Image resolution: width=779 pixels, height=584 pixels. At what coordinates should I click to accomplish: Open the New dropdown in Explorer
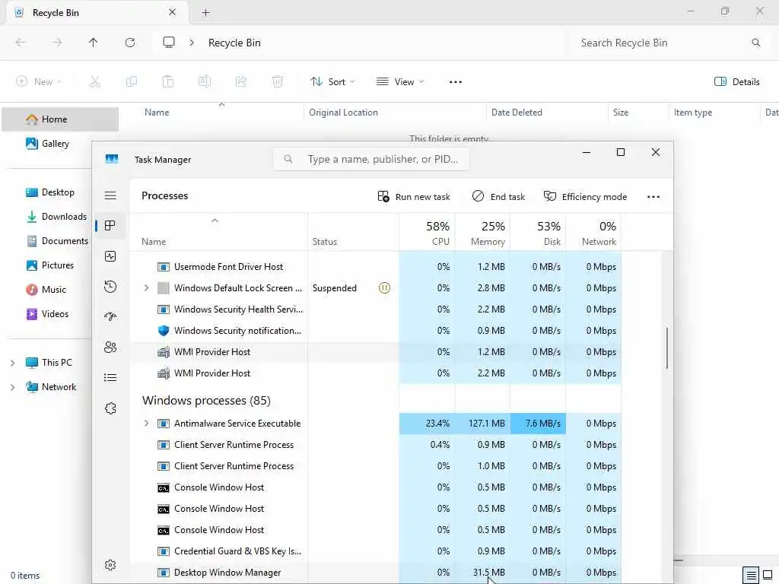pyautogui.click(x=39, y=82)
